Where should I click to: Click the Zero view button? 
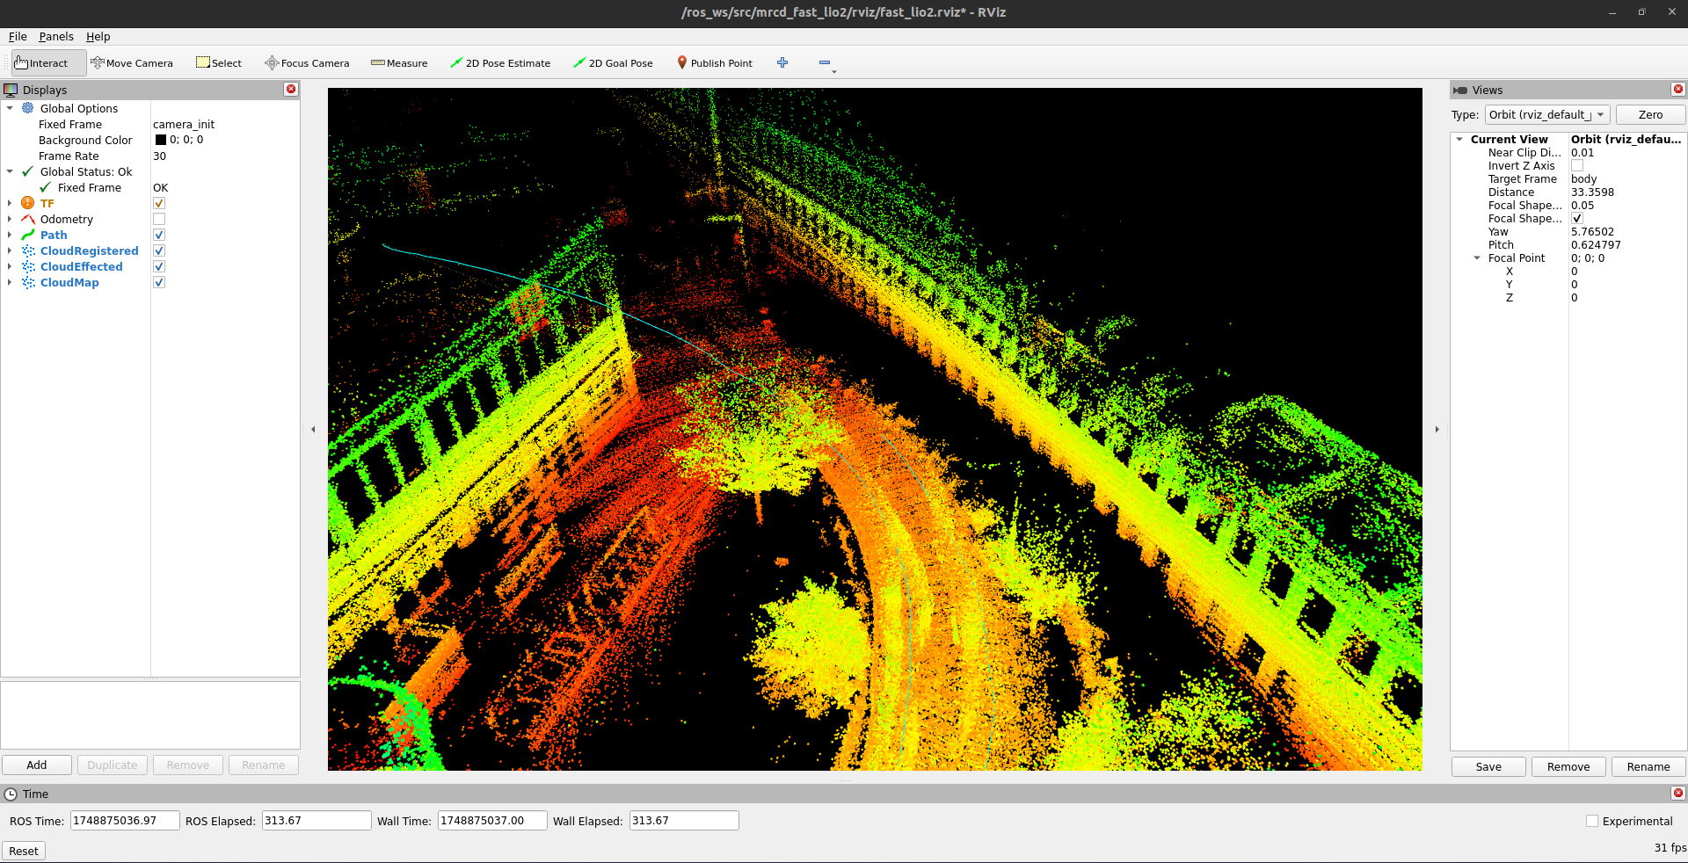point(1650,115)
